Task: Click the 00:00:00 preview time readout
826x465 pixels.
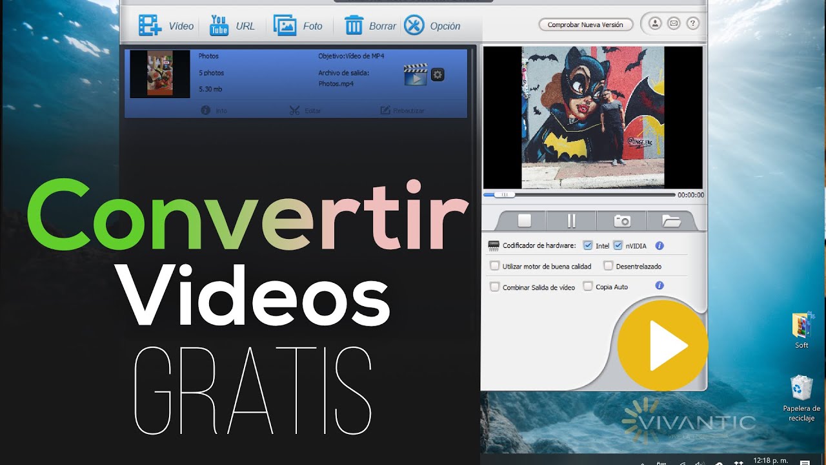Action: [x=690, y=195]
